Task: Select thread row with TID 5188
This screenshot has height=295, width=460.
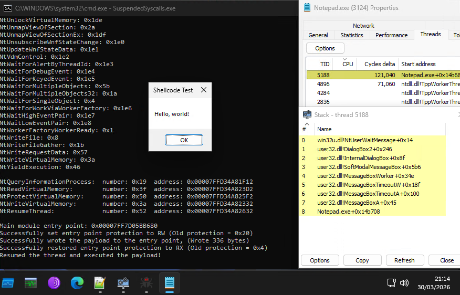Action: (x=383, y=75)
